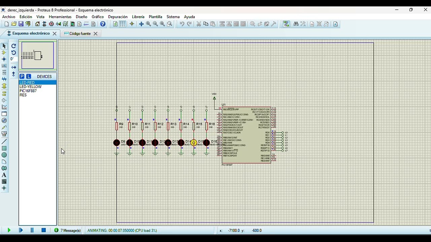Open the Archivo menu
Viewport: 431px width, 242px height.
[9, 17]
